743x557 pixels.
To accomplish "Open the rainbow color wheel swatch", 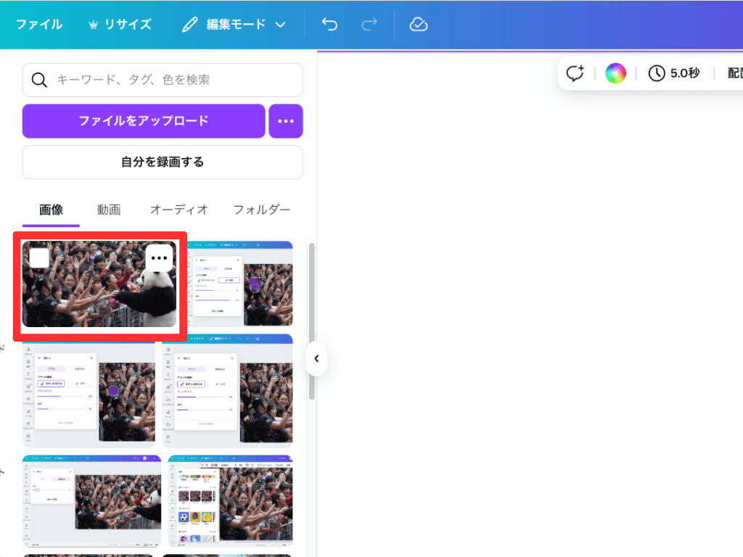I will [x=615, y=73].
